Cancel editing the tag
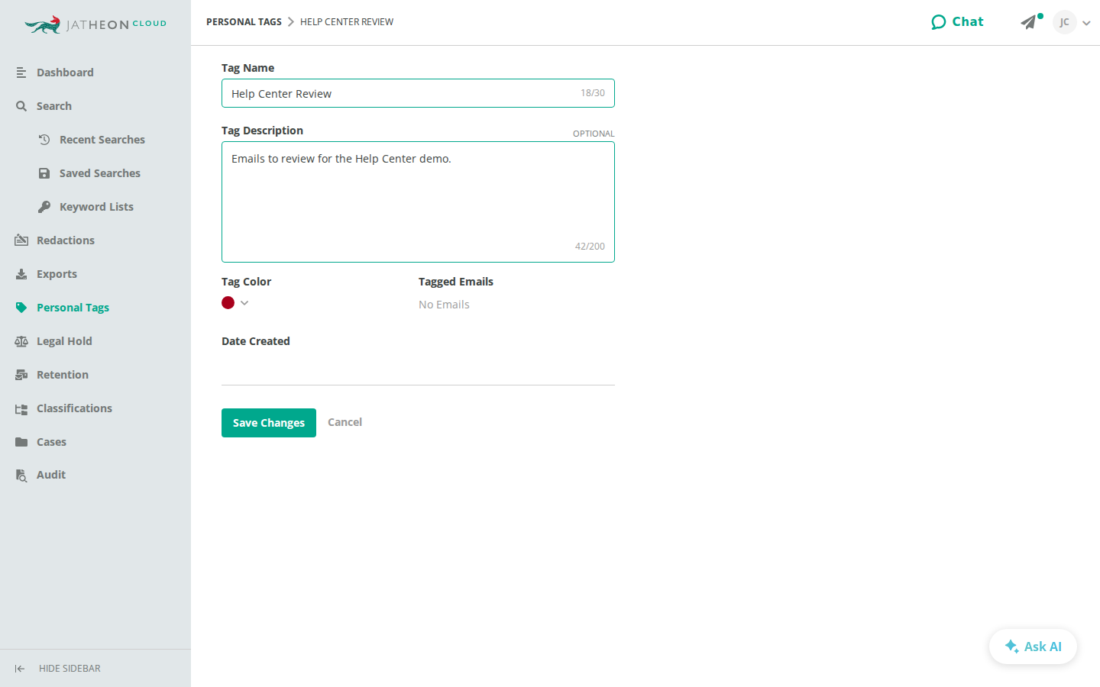Image resolution: width=1100 pixels, height=687 pixels. click(x=345, y=422)
